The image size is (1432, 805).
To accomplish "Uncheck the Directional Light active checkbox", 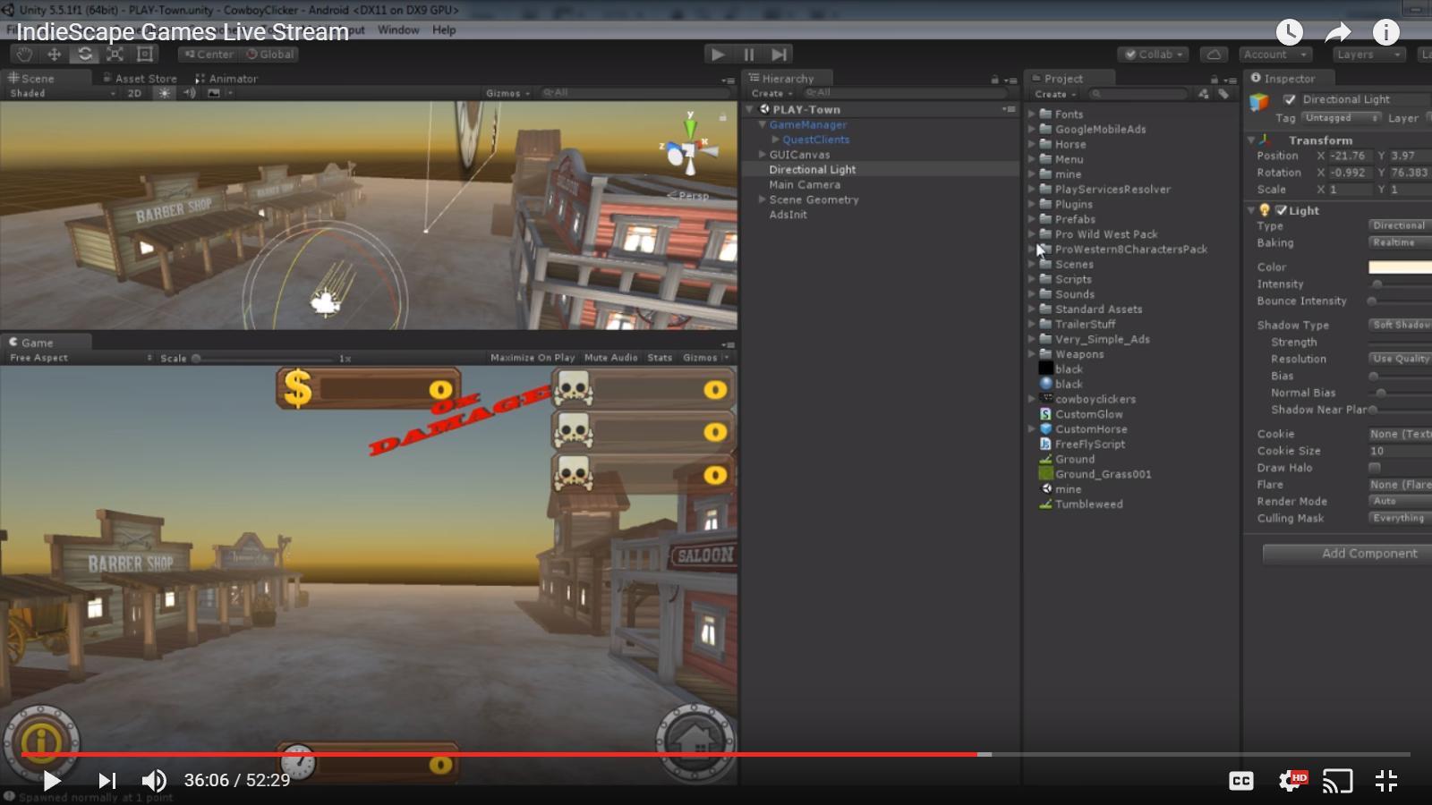I will tap(1290, 99).
